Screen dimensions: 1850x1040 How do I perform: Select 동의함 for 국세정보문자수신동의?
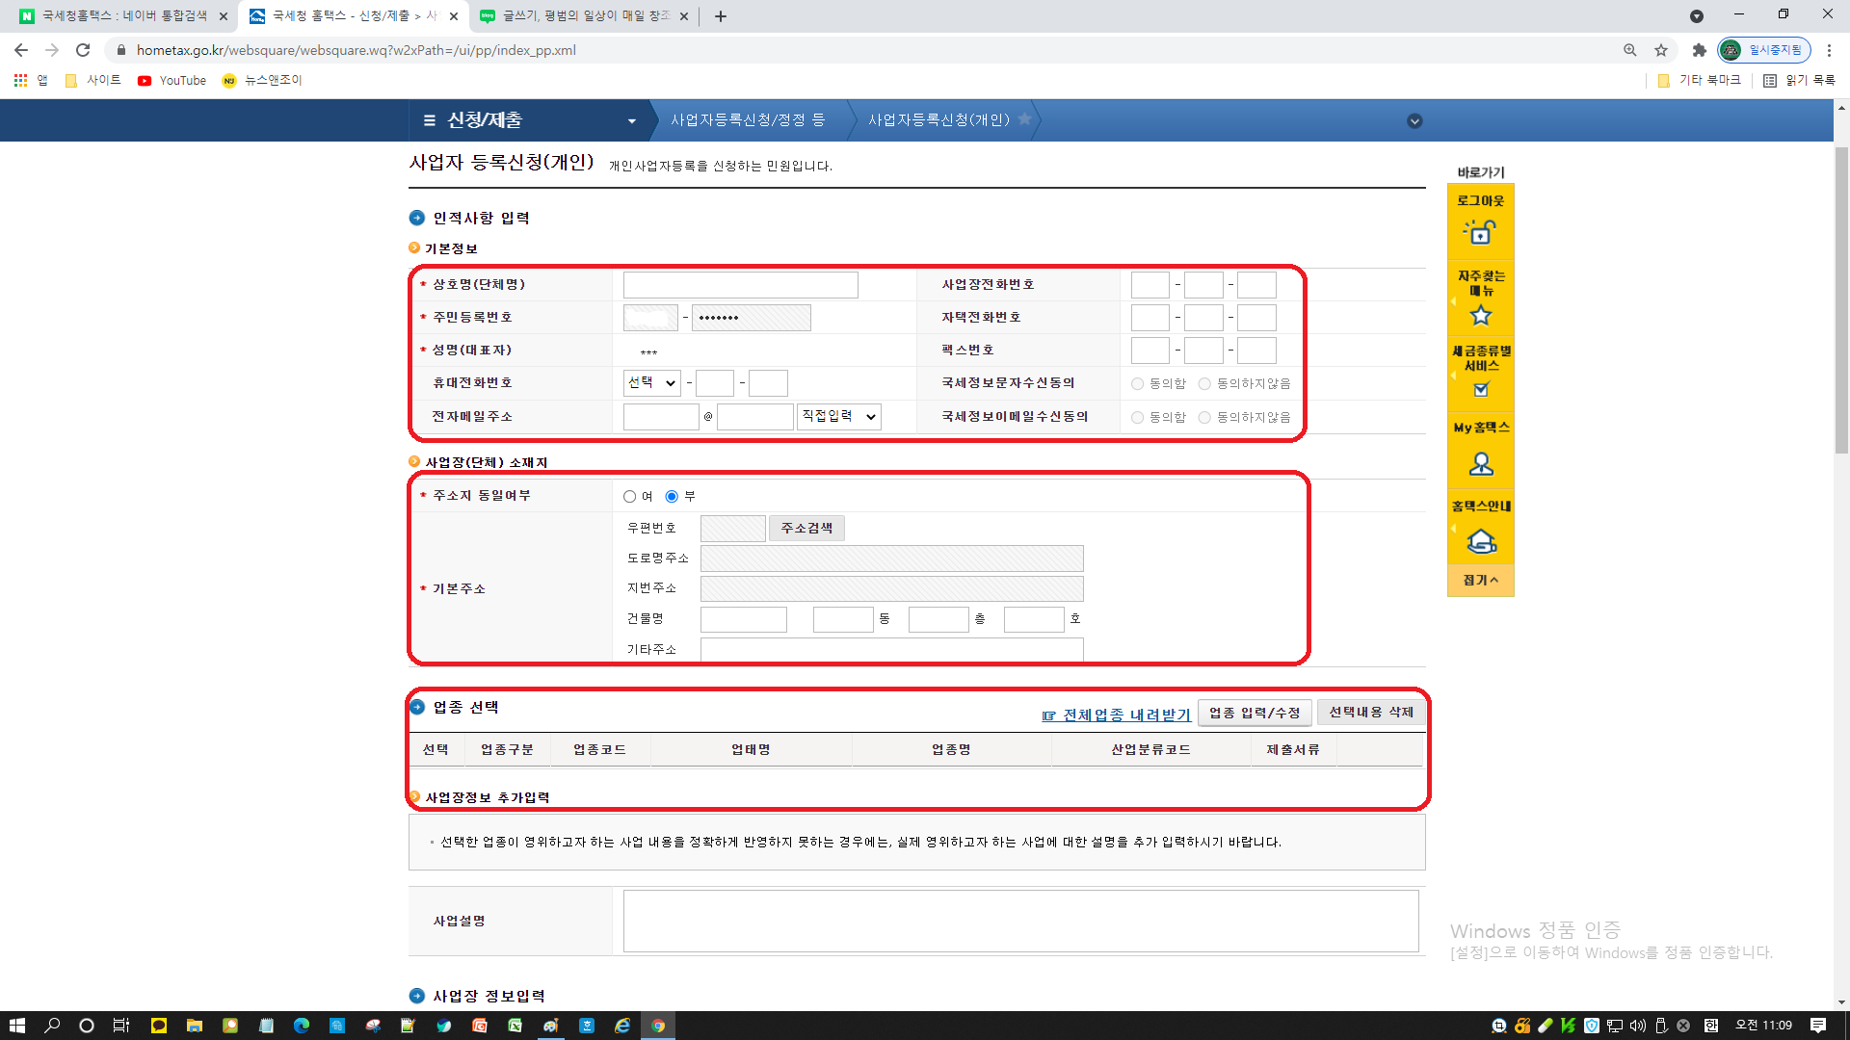pos(1138,384)
